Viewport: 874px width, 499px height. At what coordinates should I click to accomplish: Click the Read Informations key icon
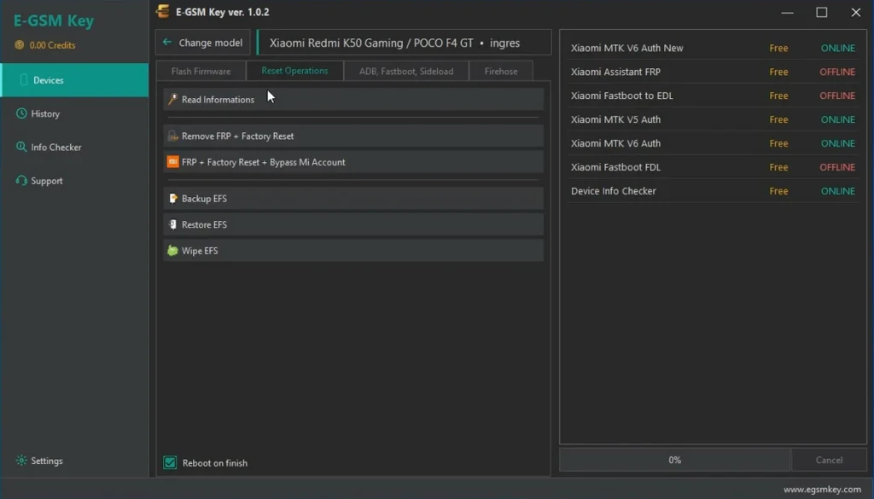click(x=172, y=99)
